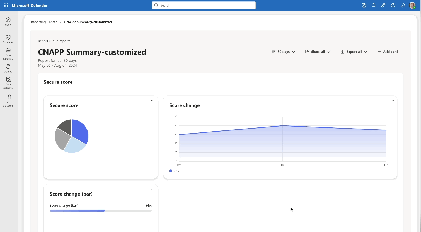The image size is (421, 232).
Task: Expand the Share all dropdown
Action: 318,52
